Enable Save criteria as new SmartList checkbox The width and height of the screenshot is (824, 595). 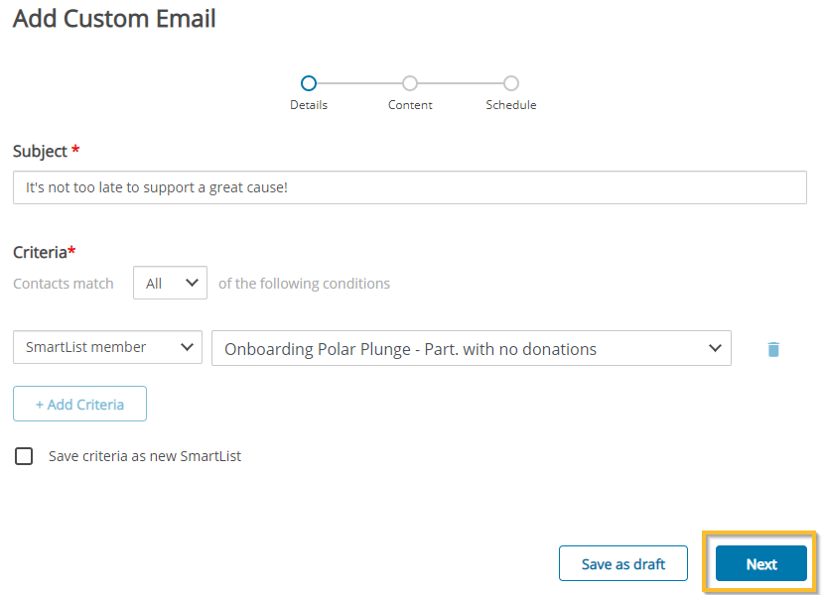[x=24, y=456]
